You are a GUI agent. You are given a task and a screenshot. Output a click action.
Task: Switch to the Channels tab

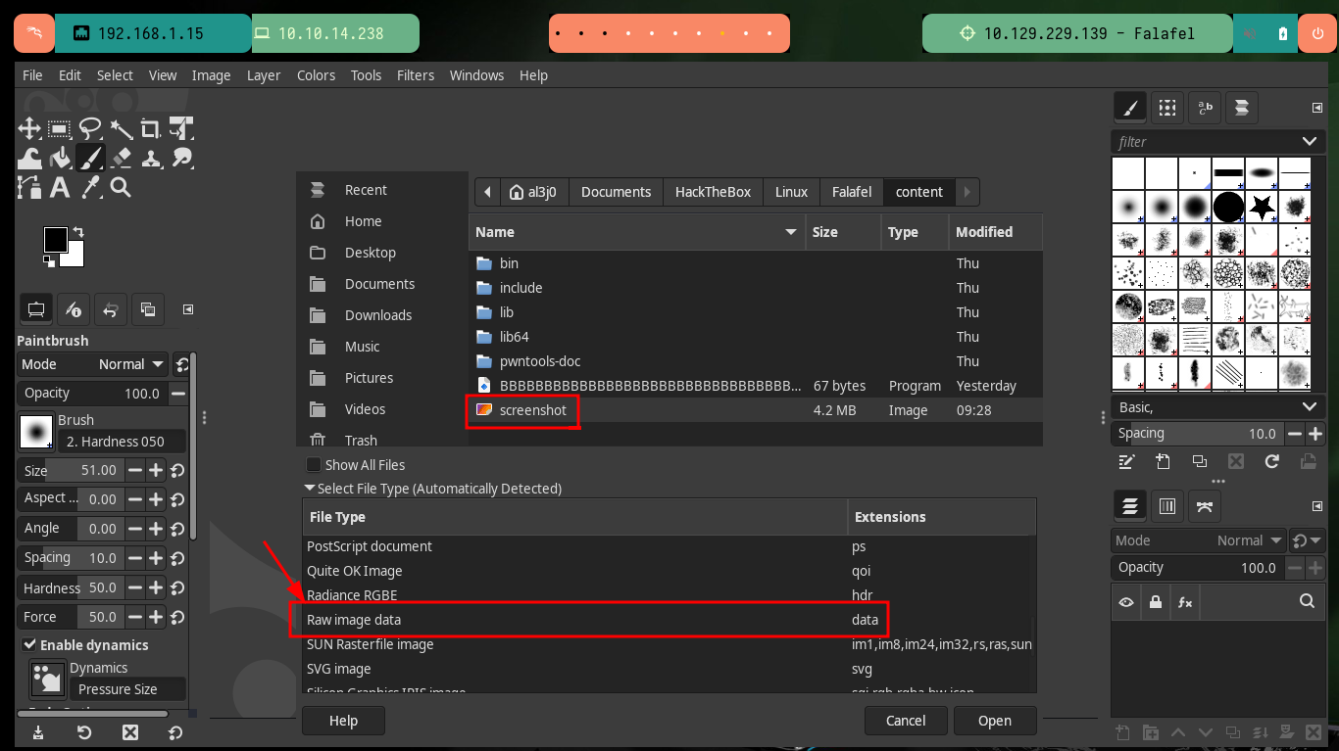1167,506
